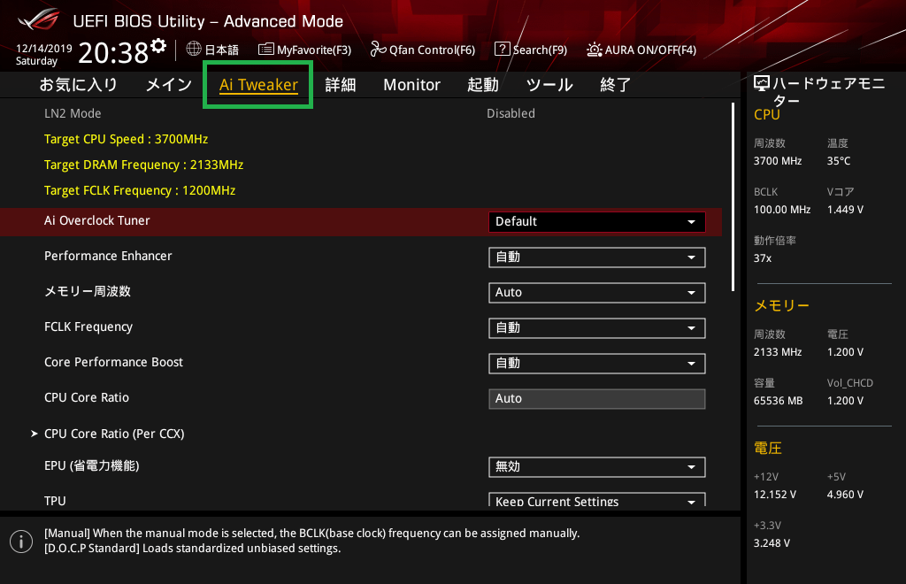Open Ai Overclock Tuner dropdown
906x584 pixels.
[x=596, y=221]
